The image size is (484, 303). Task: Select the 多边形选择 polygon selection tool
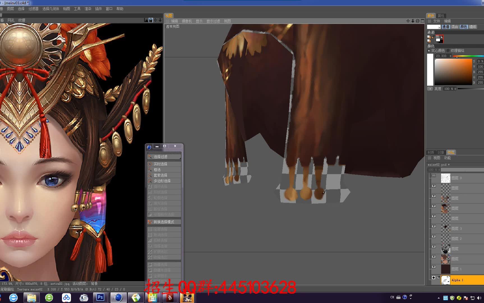point(164,181)
